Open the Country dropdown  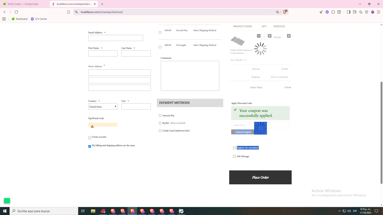(103, 107)
